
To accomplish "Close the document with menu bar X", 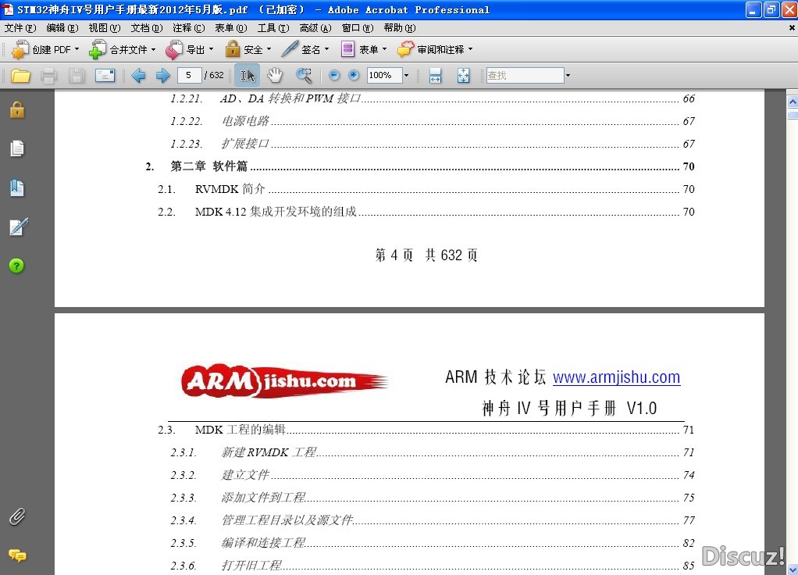I will 792,29.
